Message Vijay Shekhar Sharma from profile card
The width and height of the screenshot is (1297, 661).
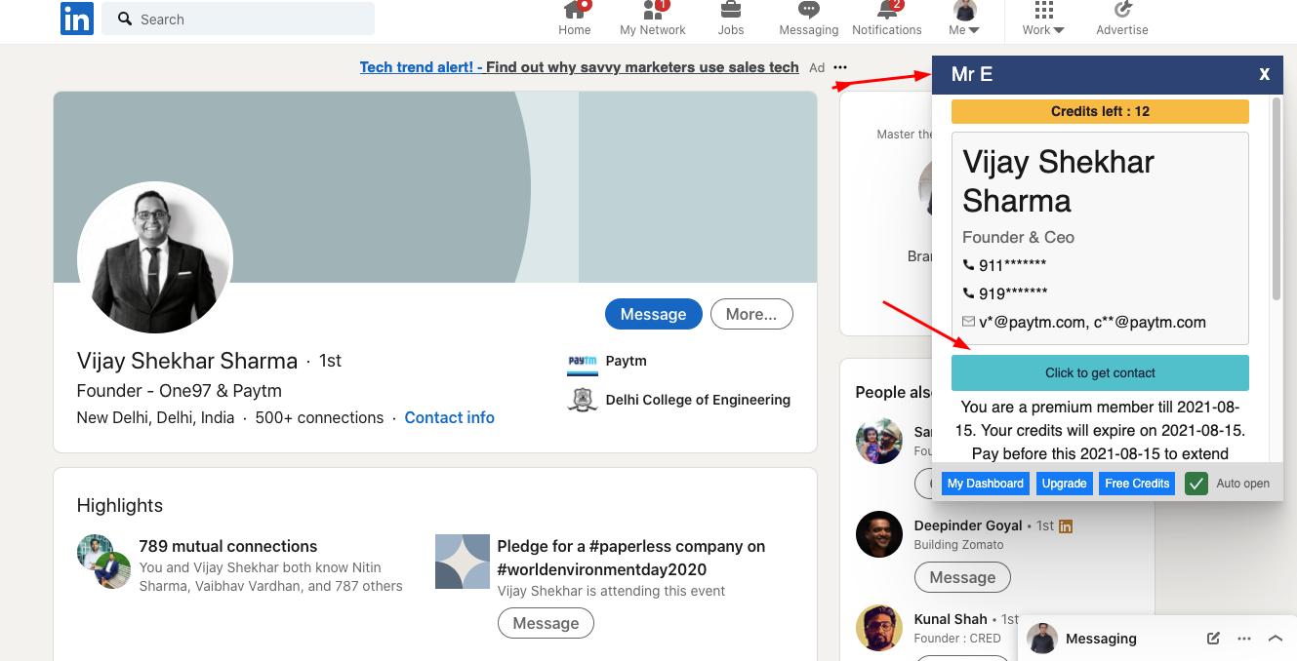click(x=654, y=314)
